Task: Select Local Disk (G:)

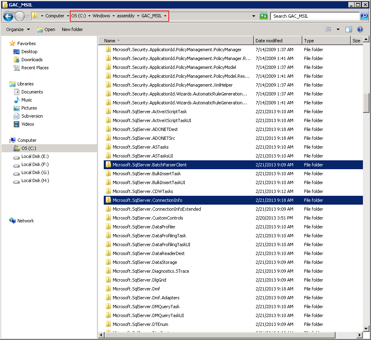Action: [x=35, y=172]
